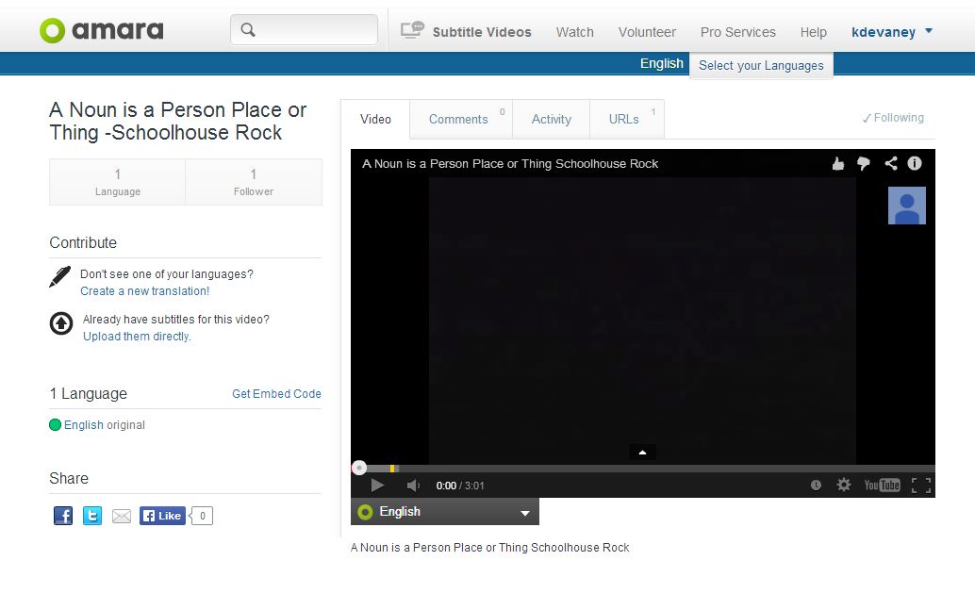Click the 0:00 / 3:01 time display
This screenshot has height=610, width=975.
pos(460,486)
